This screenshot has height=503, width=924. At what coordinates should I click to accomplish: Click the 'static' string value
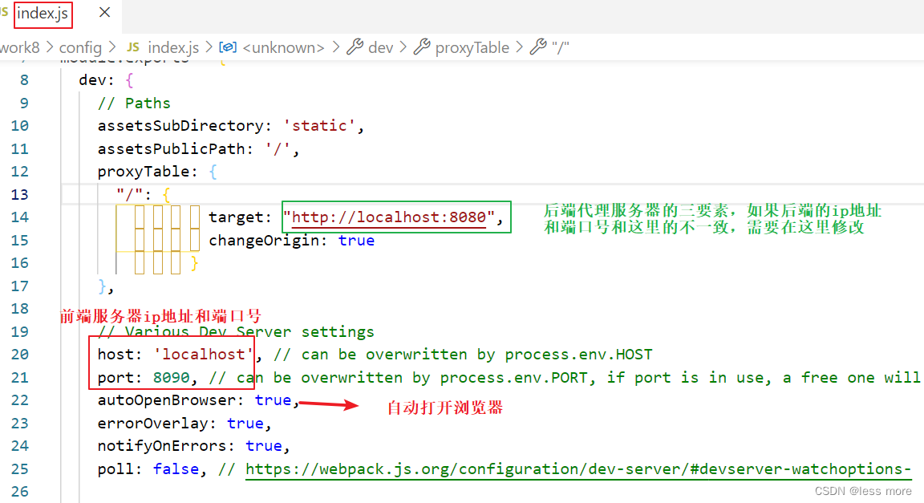[319, 126]
